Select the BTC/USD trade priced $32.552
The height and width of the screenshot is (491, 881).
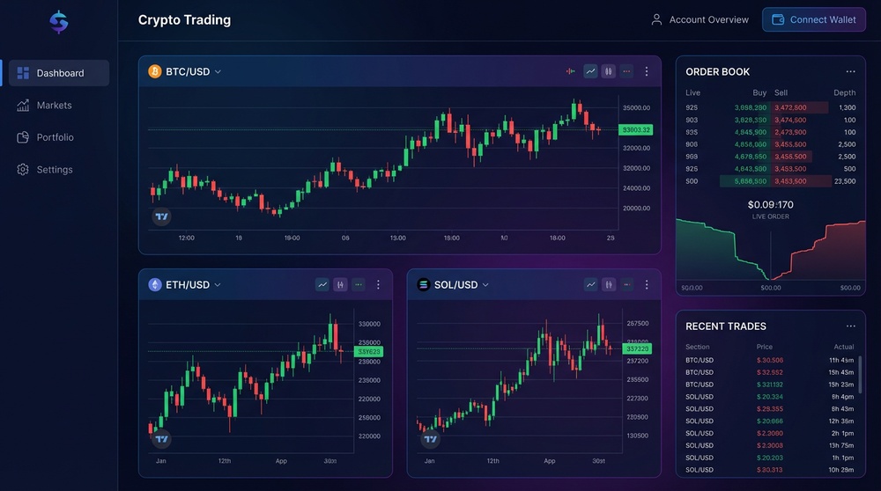click(x=770, y=372)
